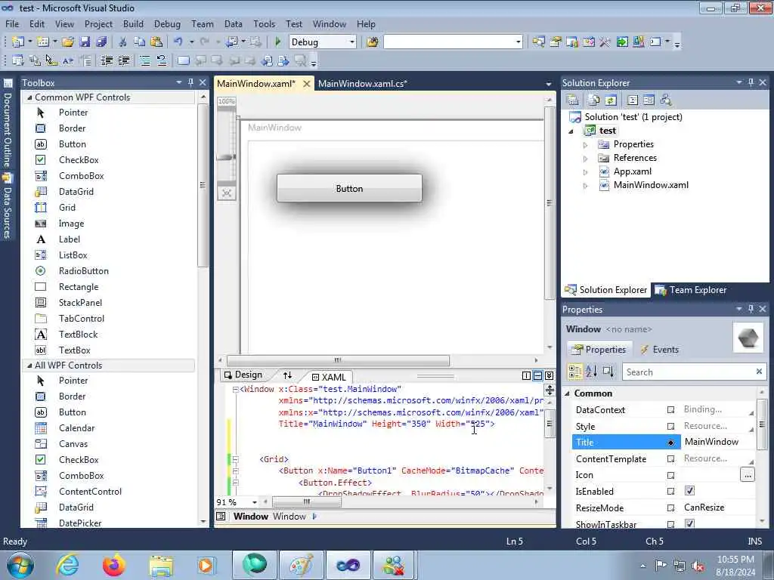Viewport: 774px width, 580px height.
Task: Sort properties alphabetically with A-Z icon
Action: pos(591,372)
